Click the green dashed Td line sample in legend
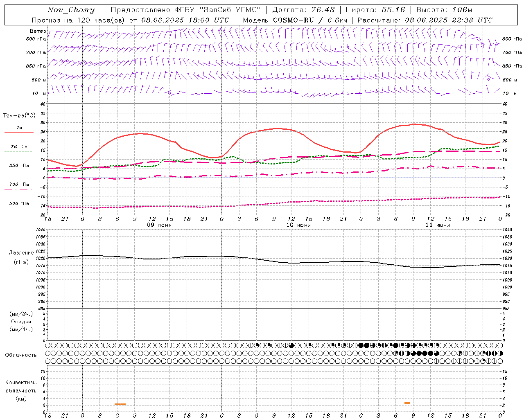This screenshot has width=524, height=419. click(x=18, y=151)
